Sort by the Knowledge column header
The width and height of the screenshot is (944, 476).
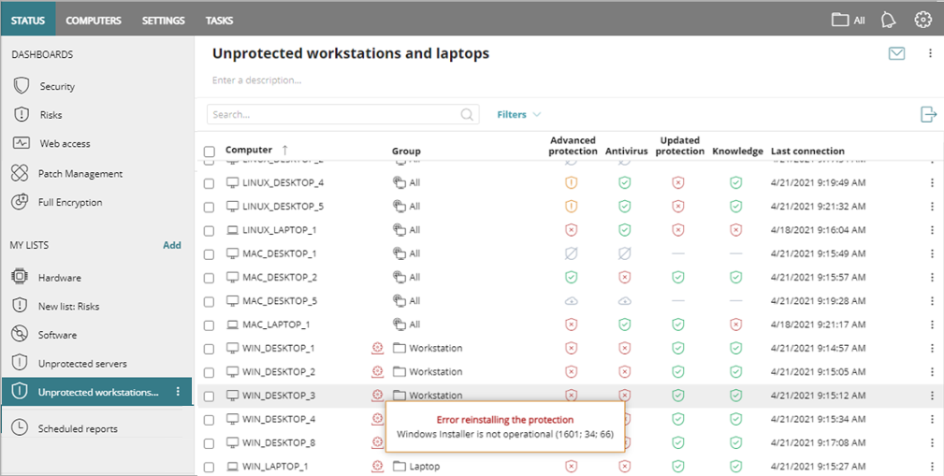pyautogui.click(x=737, y=151)
